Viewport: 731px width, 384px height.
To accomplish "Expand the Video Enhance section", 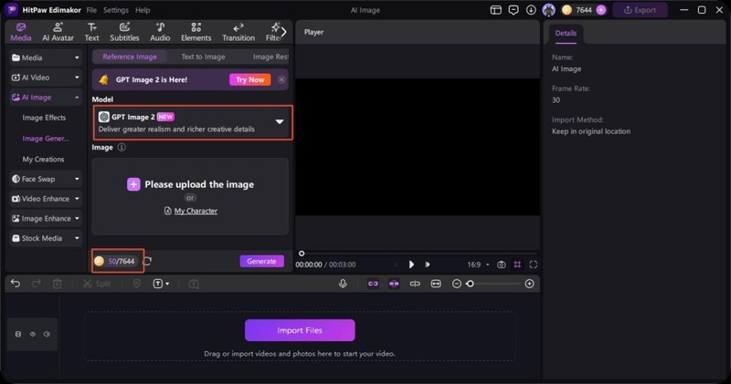I will click(x=46, y=199).
